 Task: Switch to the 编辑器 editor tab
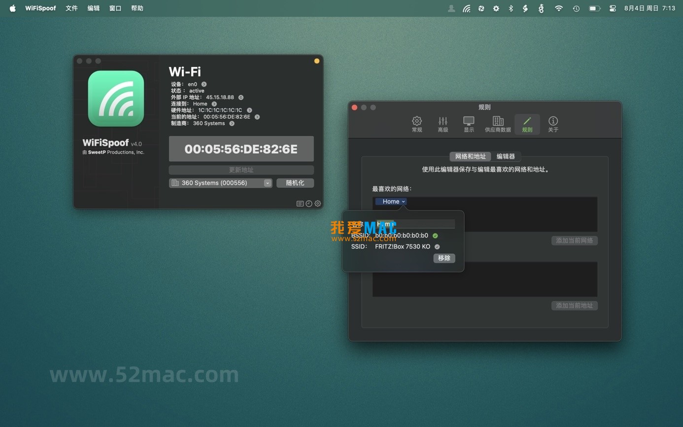coord(505,156)
